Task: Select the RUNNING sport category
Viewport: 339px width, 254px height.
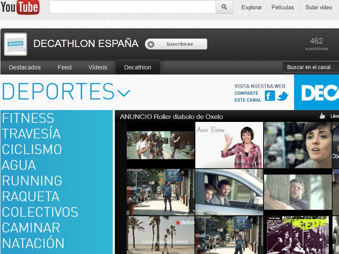Action: click(x=32, y=181)
